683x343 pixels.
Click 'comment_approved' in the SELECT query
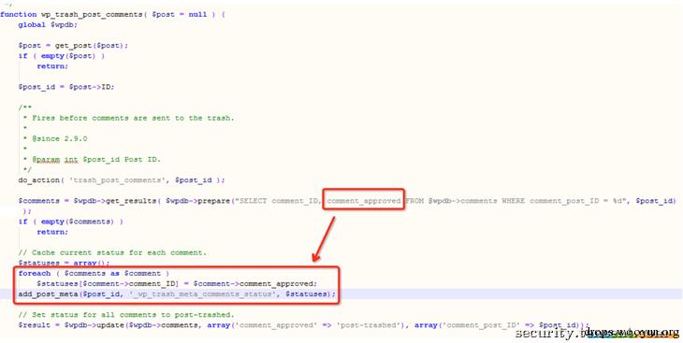pos(364,201)
